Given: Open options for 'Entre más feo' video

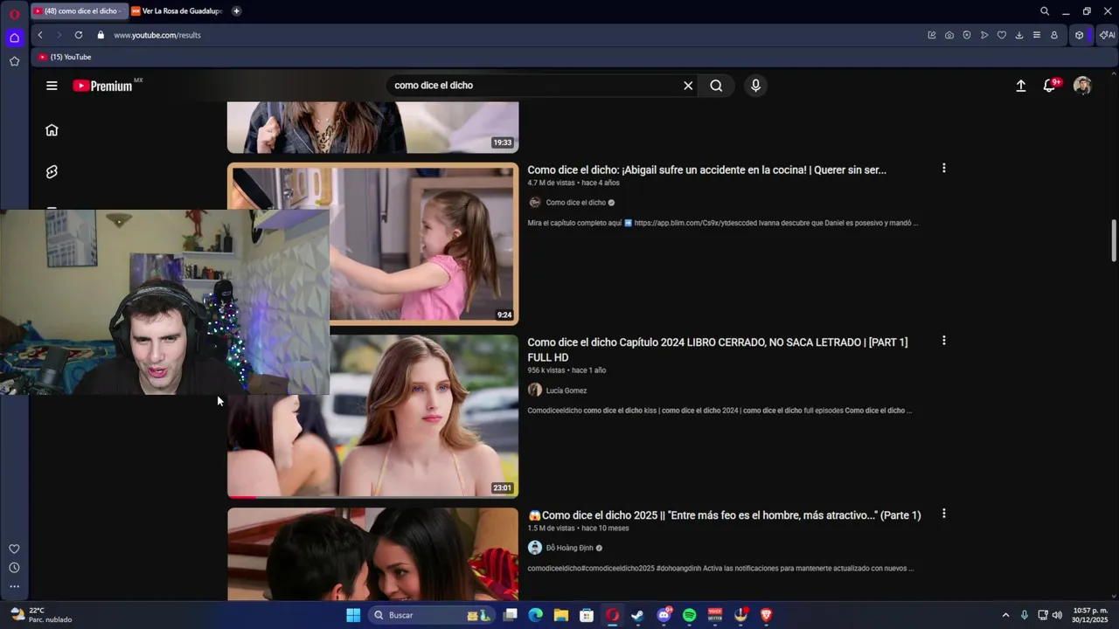Looking at the screenshot, I should coord(943,514).
